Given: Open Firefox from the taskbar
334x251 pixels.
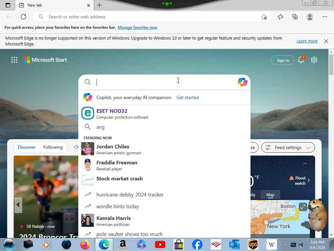Looking at the screenshot, I should (85, 244).
